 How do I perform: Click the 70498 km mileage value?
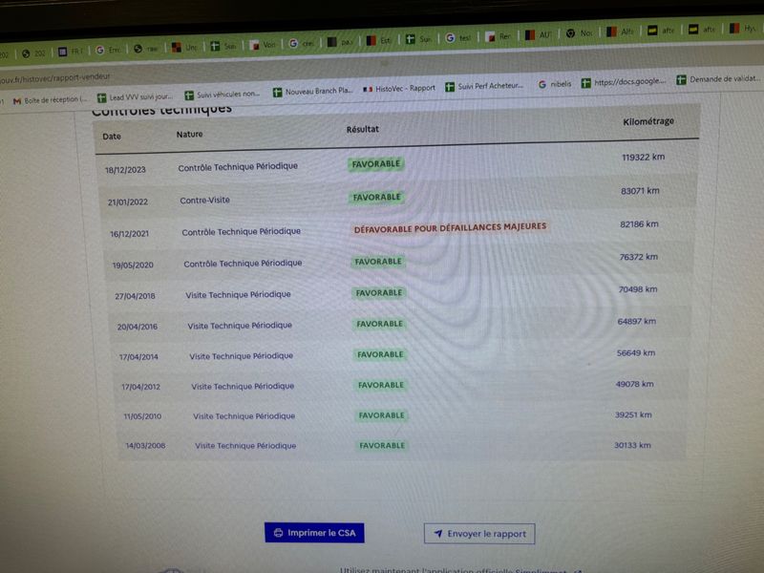(x=638, y=289)
